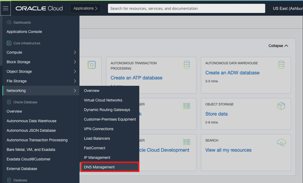This screenshot has width=303, height=183.
Task: Collapse the quick actions panel
Action: point(278,46)
